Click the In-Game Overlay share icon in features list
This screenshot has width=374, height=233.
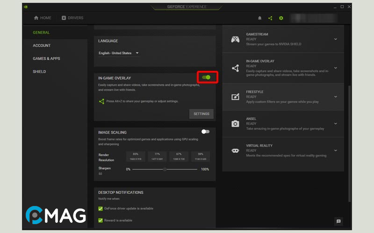tap(236, 68)
